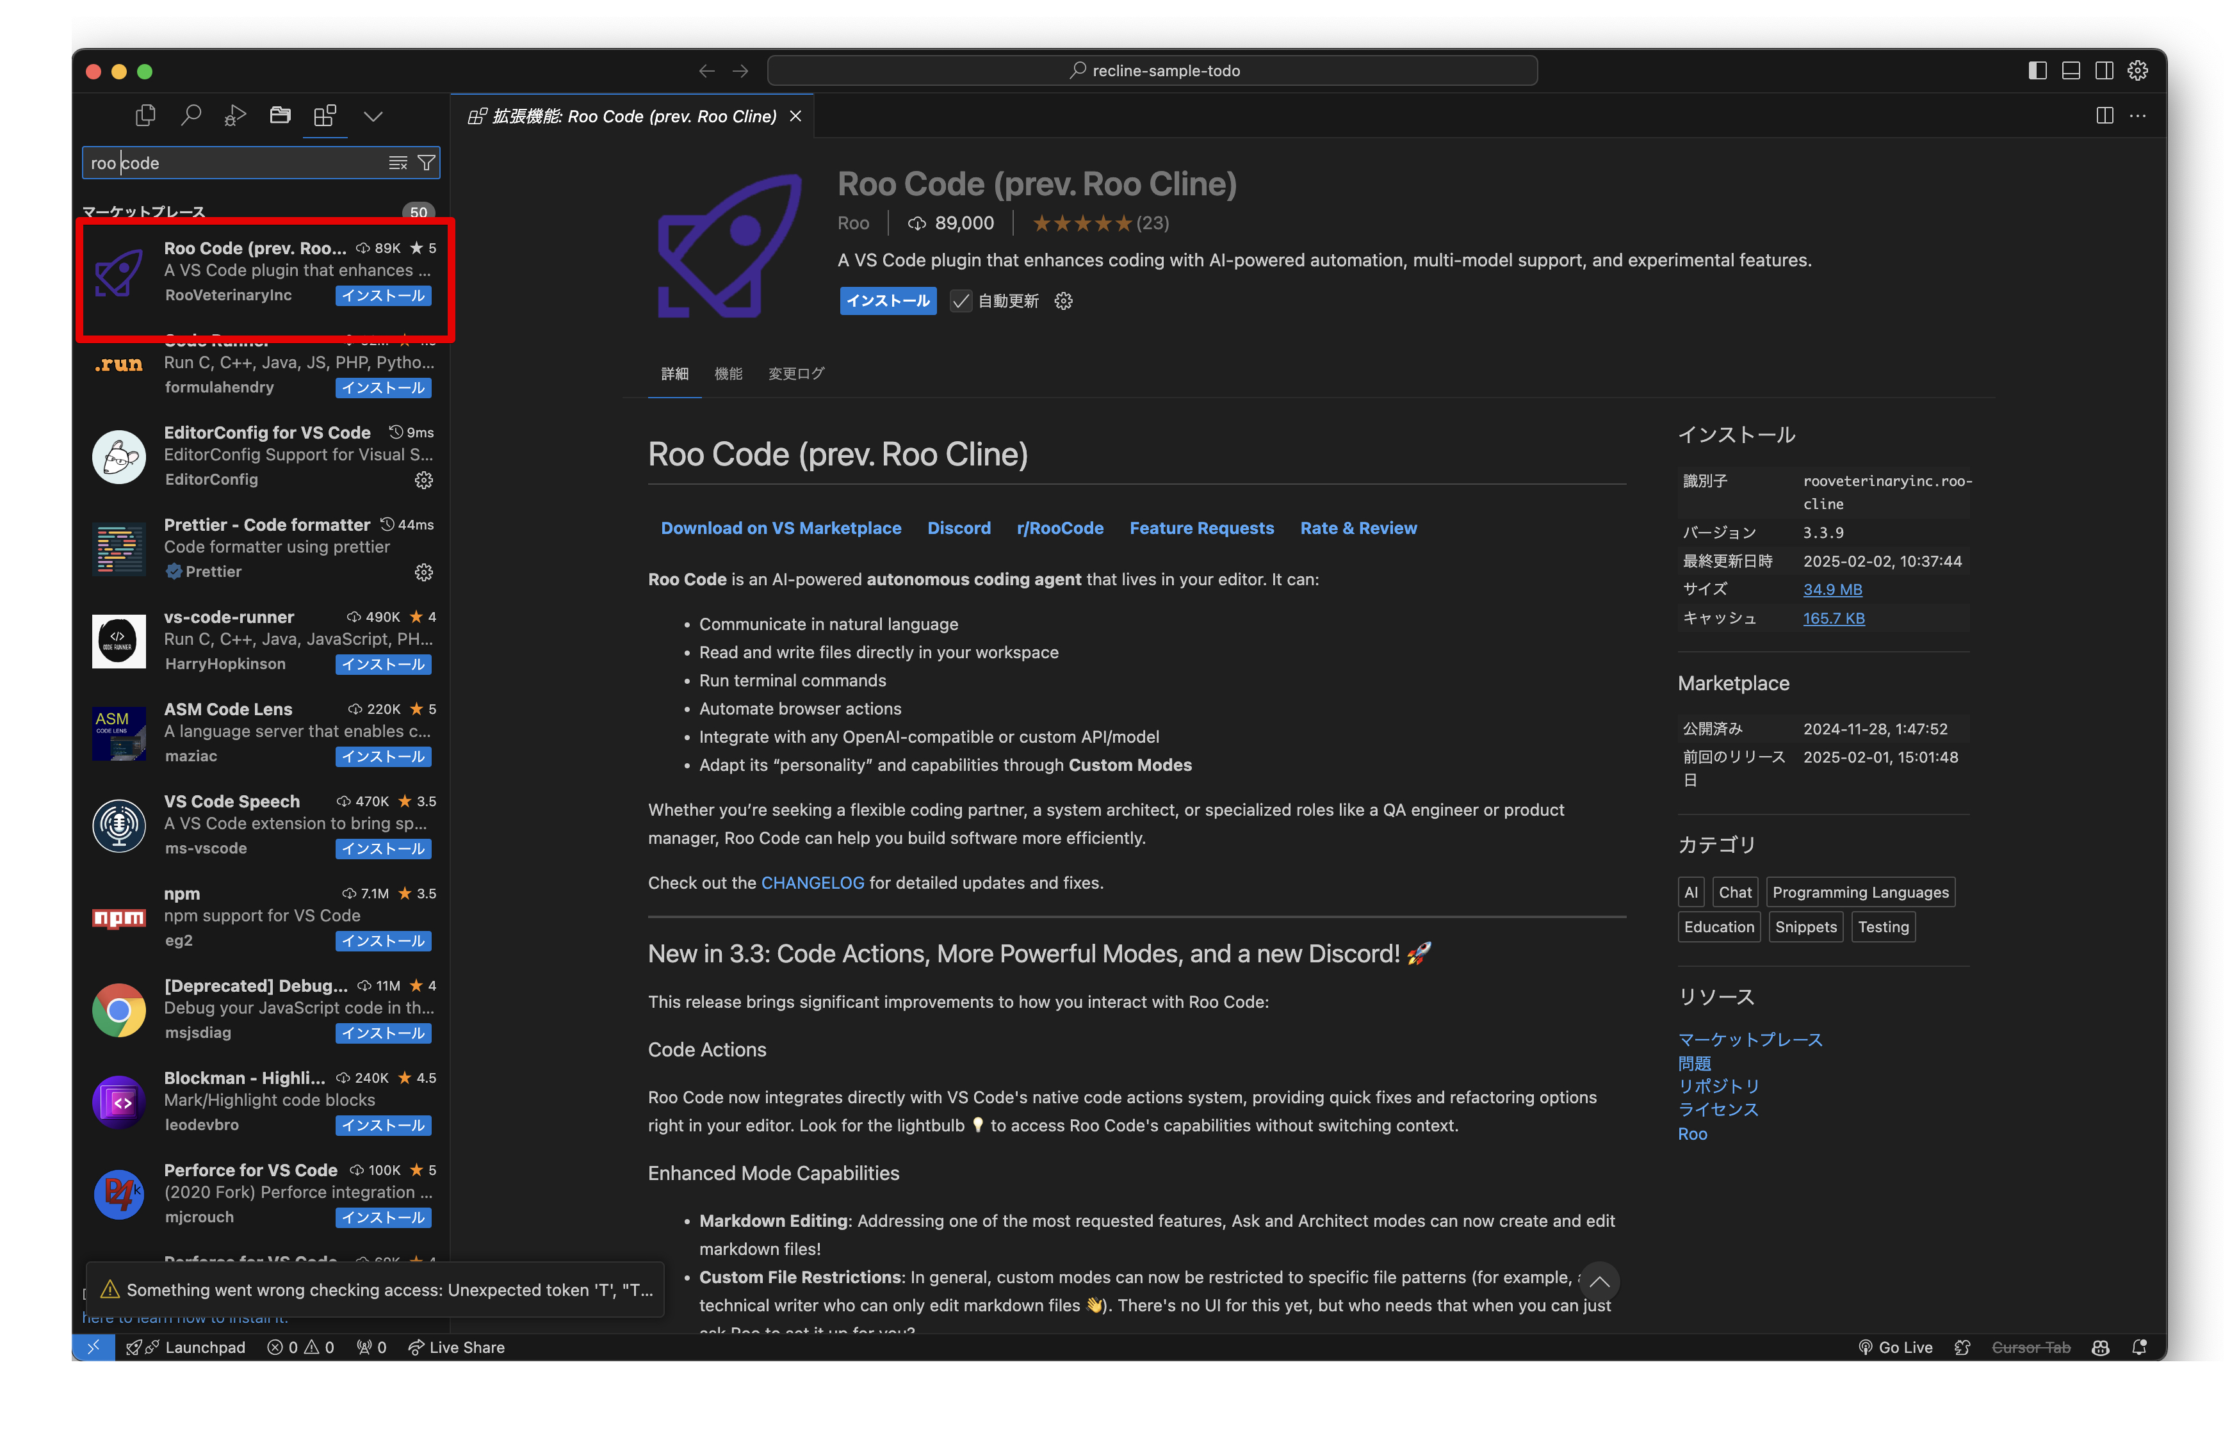Switch to the 機能 tab
This screenshot has height=1456, width=2239.
coord(728,373)
